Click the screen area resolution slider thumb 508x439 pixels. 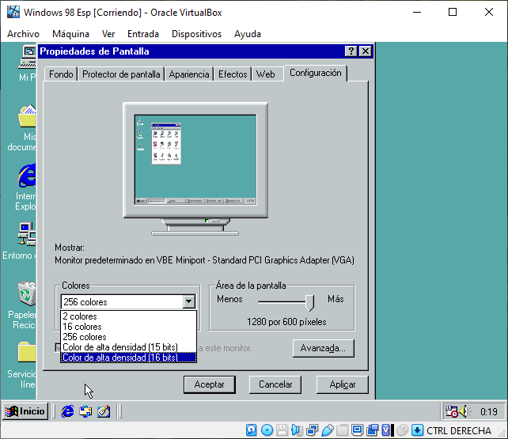point(310,302)
